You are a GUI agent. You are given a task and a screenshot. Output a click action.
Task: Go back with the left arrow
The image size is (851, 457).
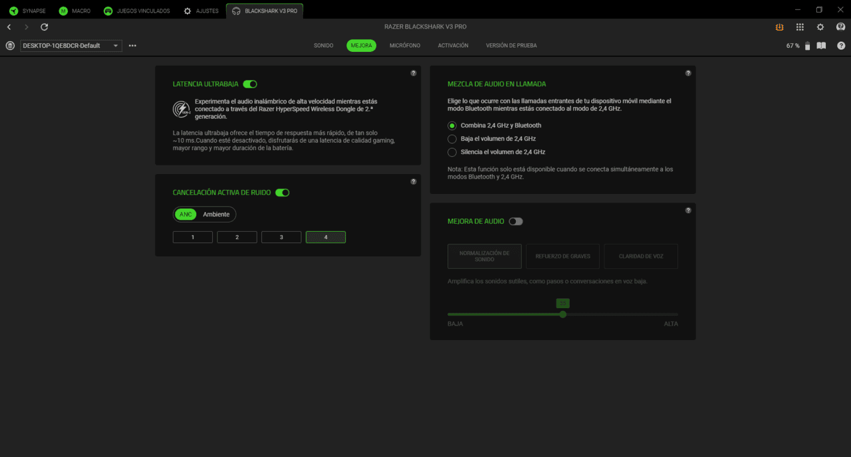[x=9, y=27]
